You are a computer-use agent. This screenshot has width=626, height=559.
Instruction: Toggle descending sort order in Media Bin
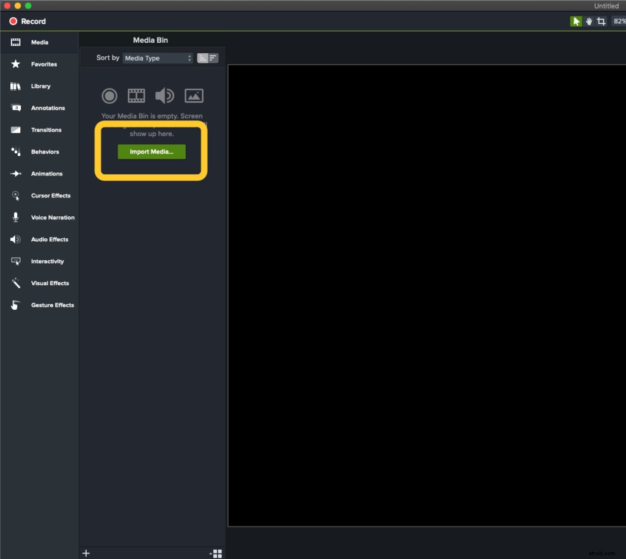point(212,57)
